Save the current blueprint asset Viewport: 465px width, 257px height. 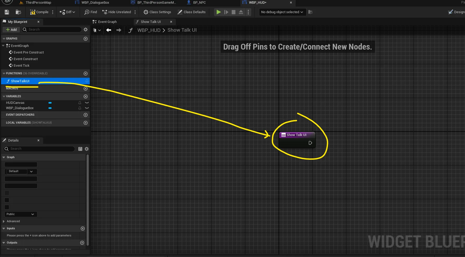pyautogui.click(x=7, y=12)
